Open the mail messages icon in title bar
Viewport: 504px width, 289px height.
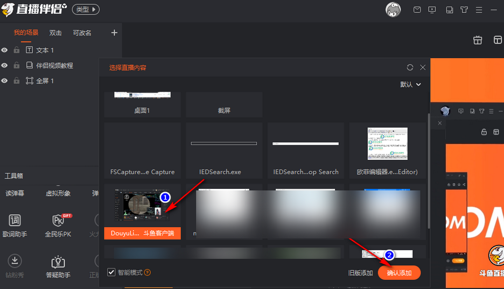point(417,10)
